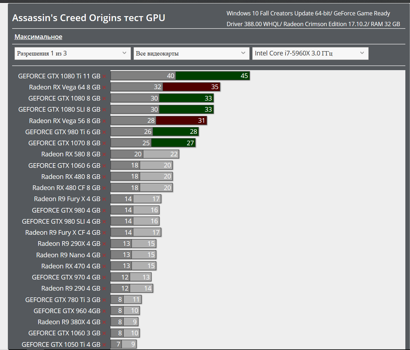Remove Radeon R9 Fury X 4 GB with red X
This screenshot has height=350, width=410.
point(104,199)
